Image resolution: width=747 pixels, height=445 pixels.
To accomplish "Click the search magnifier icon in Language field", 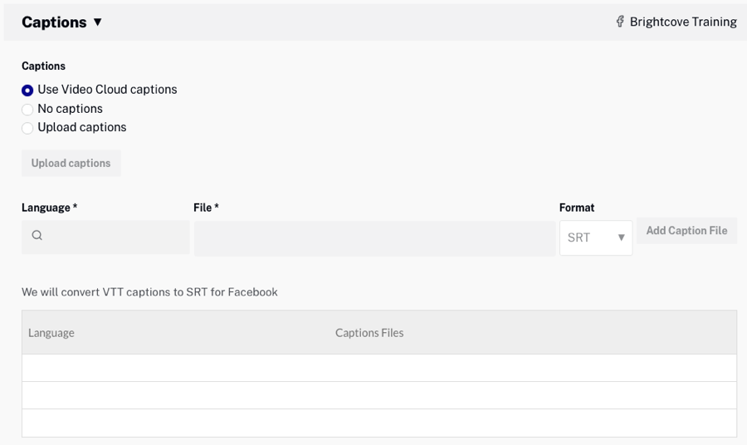I will pos(37,236).
